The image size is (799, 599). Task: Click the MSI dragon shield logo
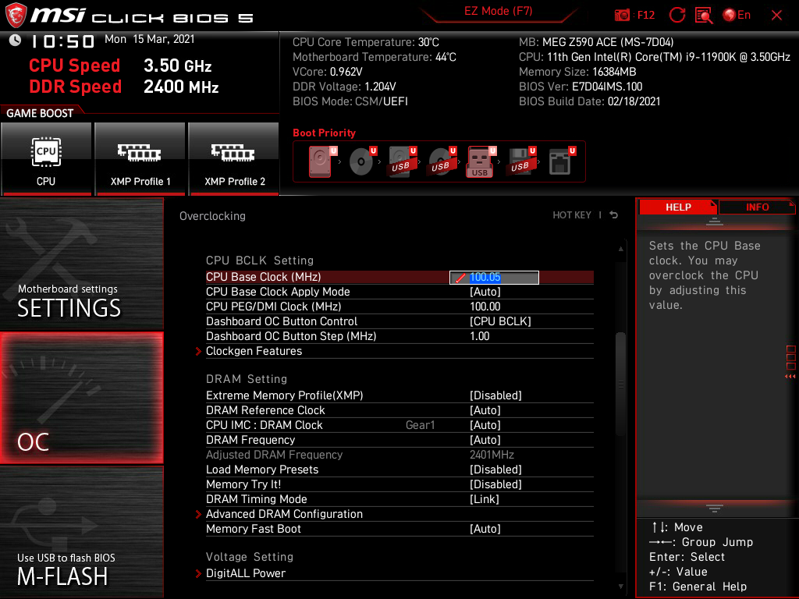point(16,15)
